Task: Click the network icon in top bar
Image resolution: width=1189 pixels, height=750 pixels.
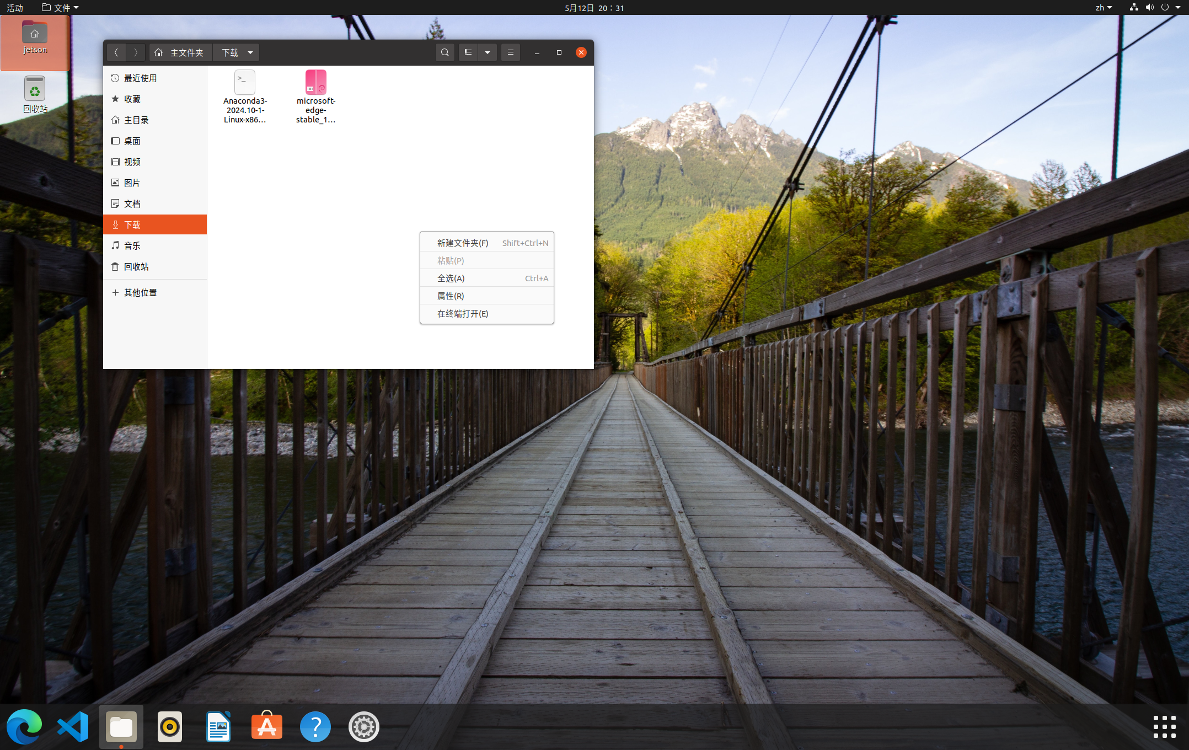Action: coord(1134,8)
